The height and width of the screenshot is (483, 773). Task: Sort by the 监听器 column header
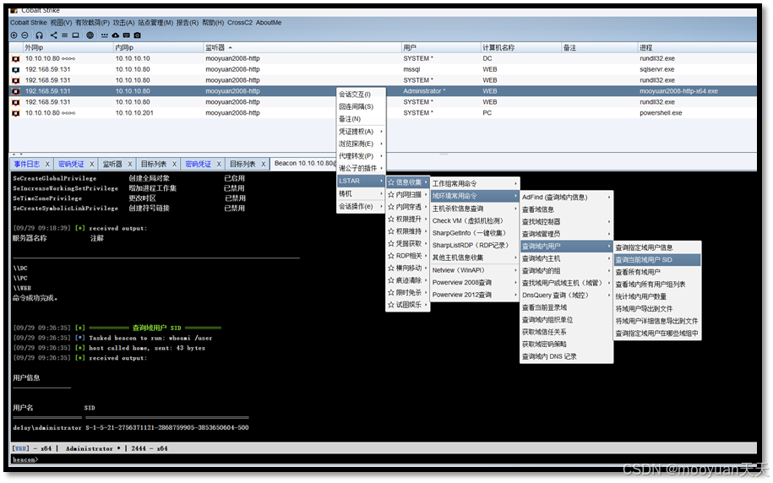tap(302, 48)
